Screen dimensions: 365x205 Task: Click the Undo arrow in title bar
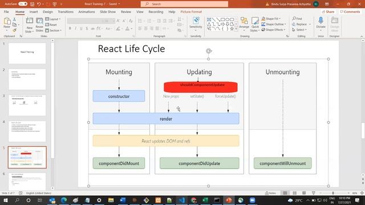tap(39, 4)
